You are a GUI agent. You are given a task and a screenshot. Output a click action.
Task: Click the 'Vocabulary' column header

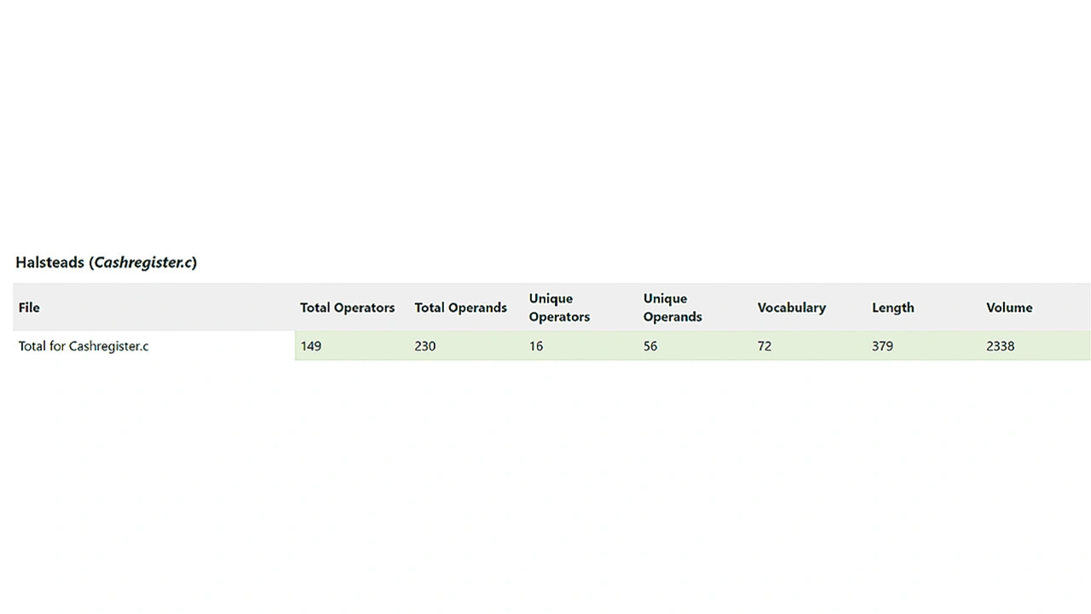pyautogui.click(x=791, y=307)
